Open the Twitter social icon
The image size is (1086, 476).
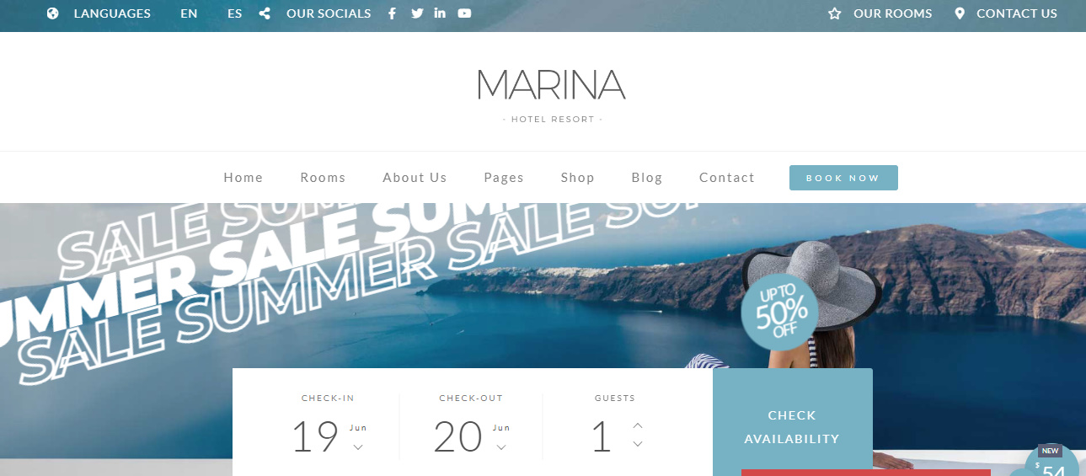[417, 13]
